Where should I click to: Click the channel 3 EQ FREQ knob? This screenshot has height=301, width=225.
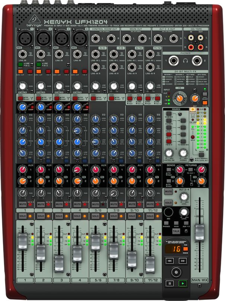(59, 142)
